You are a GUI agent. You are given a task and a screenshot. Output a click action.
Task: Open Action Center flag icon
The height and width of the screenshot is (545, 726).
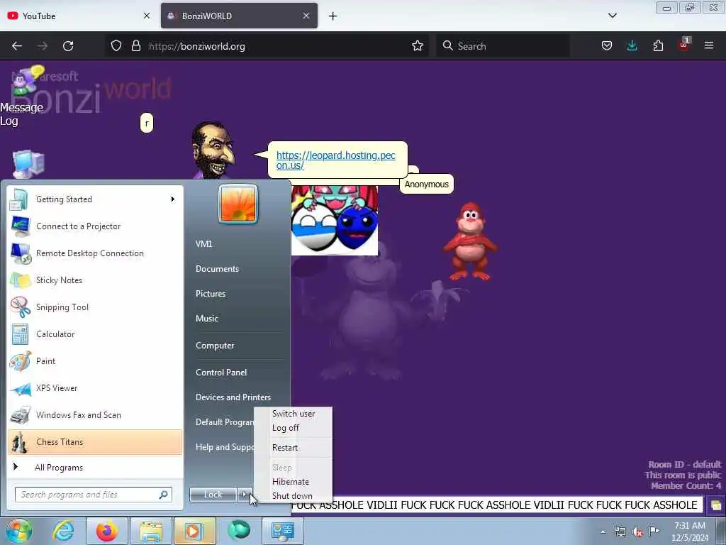point(654,531)
